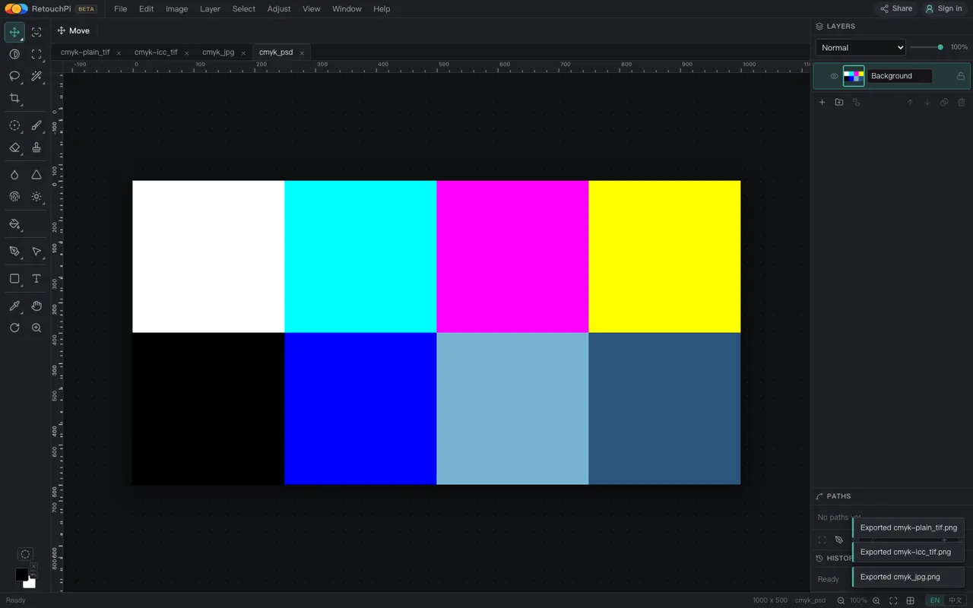Select the Sharpen triangle tool
The image size is (973, 608).
tap(36, 175)
